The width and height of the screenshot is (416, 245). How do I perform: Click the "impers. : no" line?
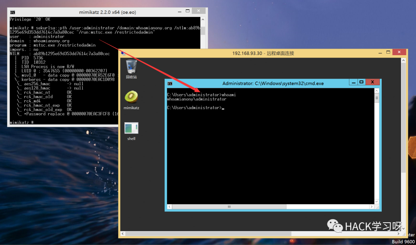point(24,49)
